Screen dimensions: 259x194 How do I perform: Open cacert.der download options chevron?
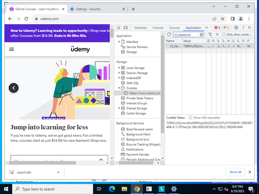pyautogui.click(x=59, y=172)
